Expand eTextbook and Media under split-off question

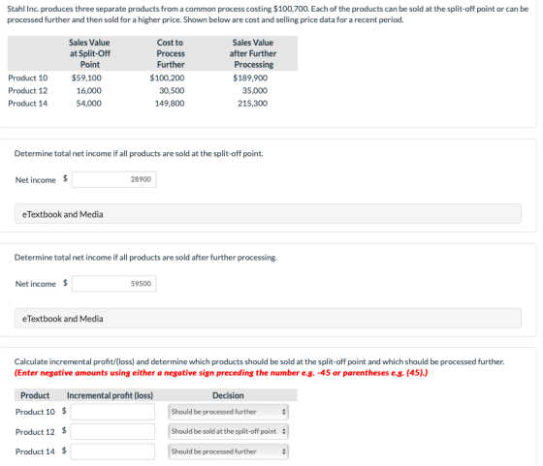[x=268, y=214]
